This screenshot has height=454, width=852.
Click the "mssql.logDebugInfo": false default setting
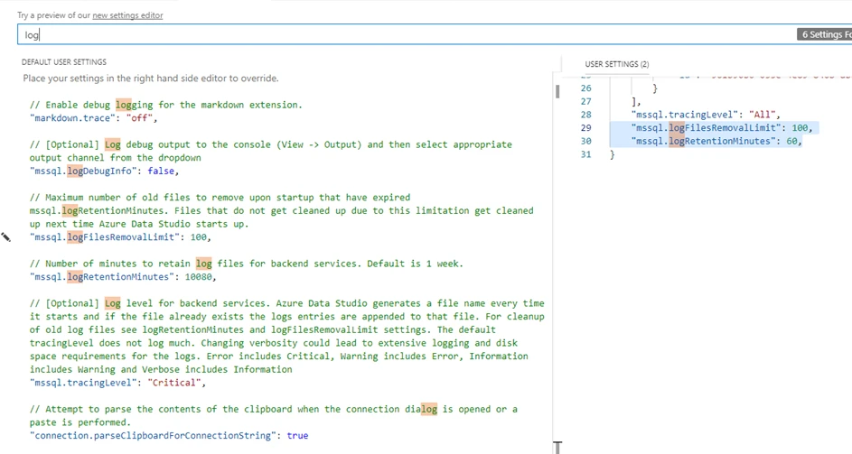point(104,171)
